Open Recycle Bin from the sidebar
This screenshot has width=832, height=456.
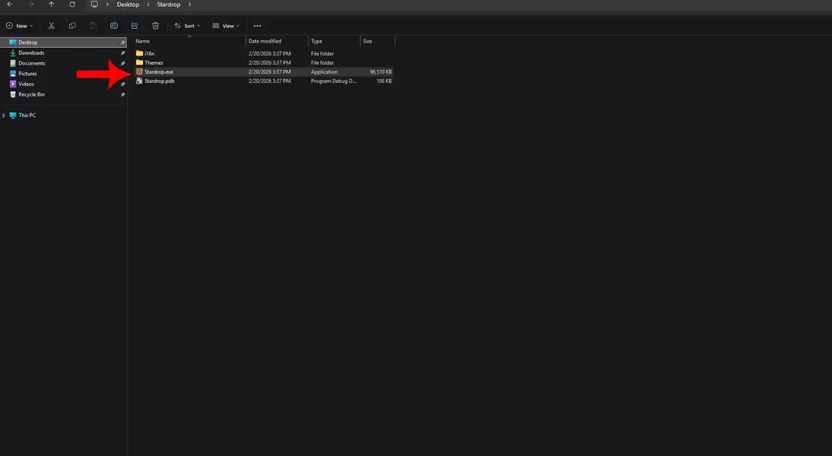click(31, 95)
